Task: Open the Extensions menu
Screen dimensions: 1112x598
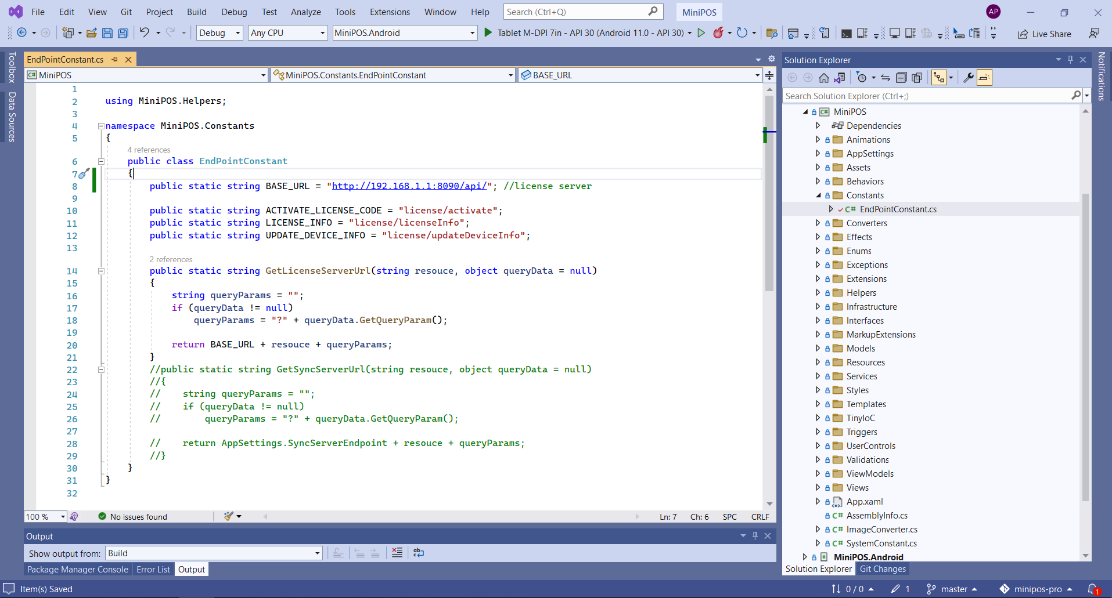Action: (x=390, y=12)
